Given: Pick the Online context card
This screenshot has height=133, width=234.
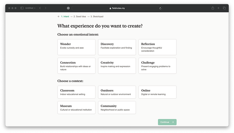Looking at the screenshot, I should coord(157,92).
